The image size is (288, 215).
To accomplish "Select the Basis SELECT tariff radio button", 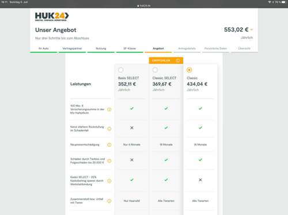I will pyautogui.click(x=121, y=70).
